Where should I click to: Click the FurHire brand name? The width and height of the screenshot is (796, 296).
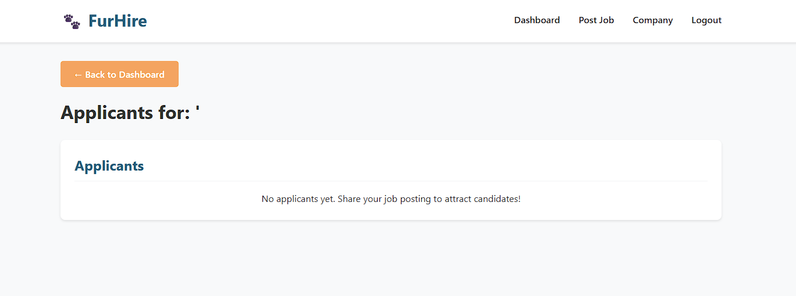[118, 21]
